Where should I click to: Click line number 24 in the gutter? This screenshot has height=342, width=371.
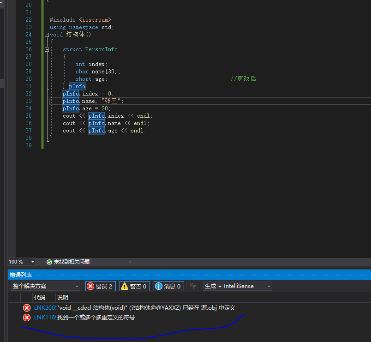pyautogui.click(x=29, y=35)
